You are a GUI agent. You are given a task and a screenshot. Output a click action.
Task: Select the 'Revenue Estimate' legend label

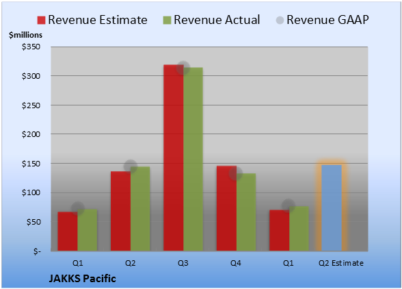coord(98,20)
